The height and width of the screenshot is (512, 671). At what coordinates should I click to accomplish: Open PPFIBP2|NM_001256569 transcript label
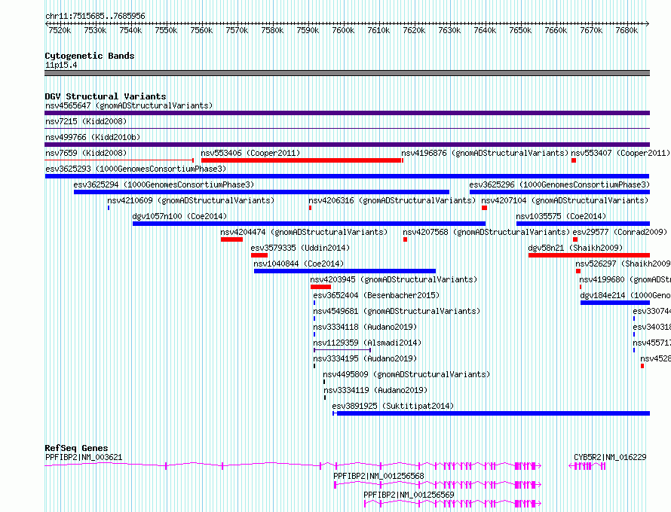coord(409,495)
